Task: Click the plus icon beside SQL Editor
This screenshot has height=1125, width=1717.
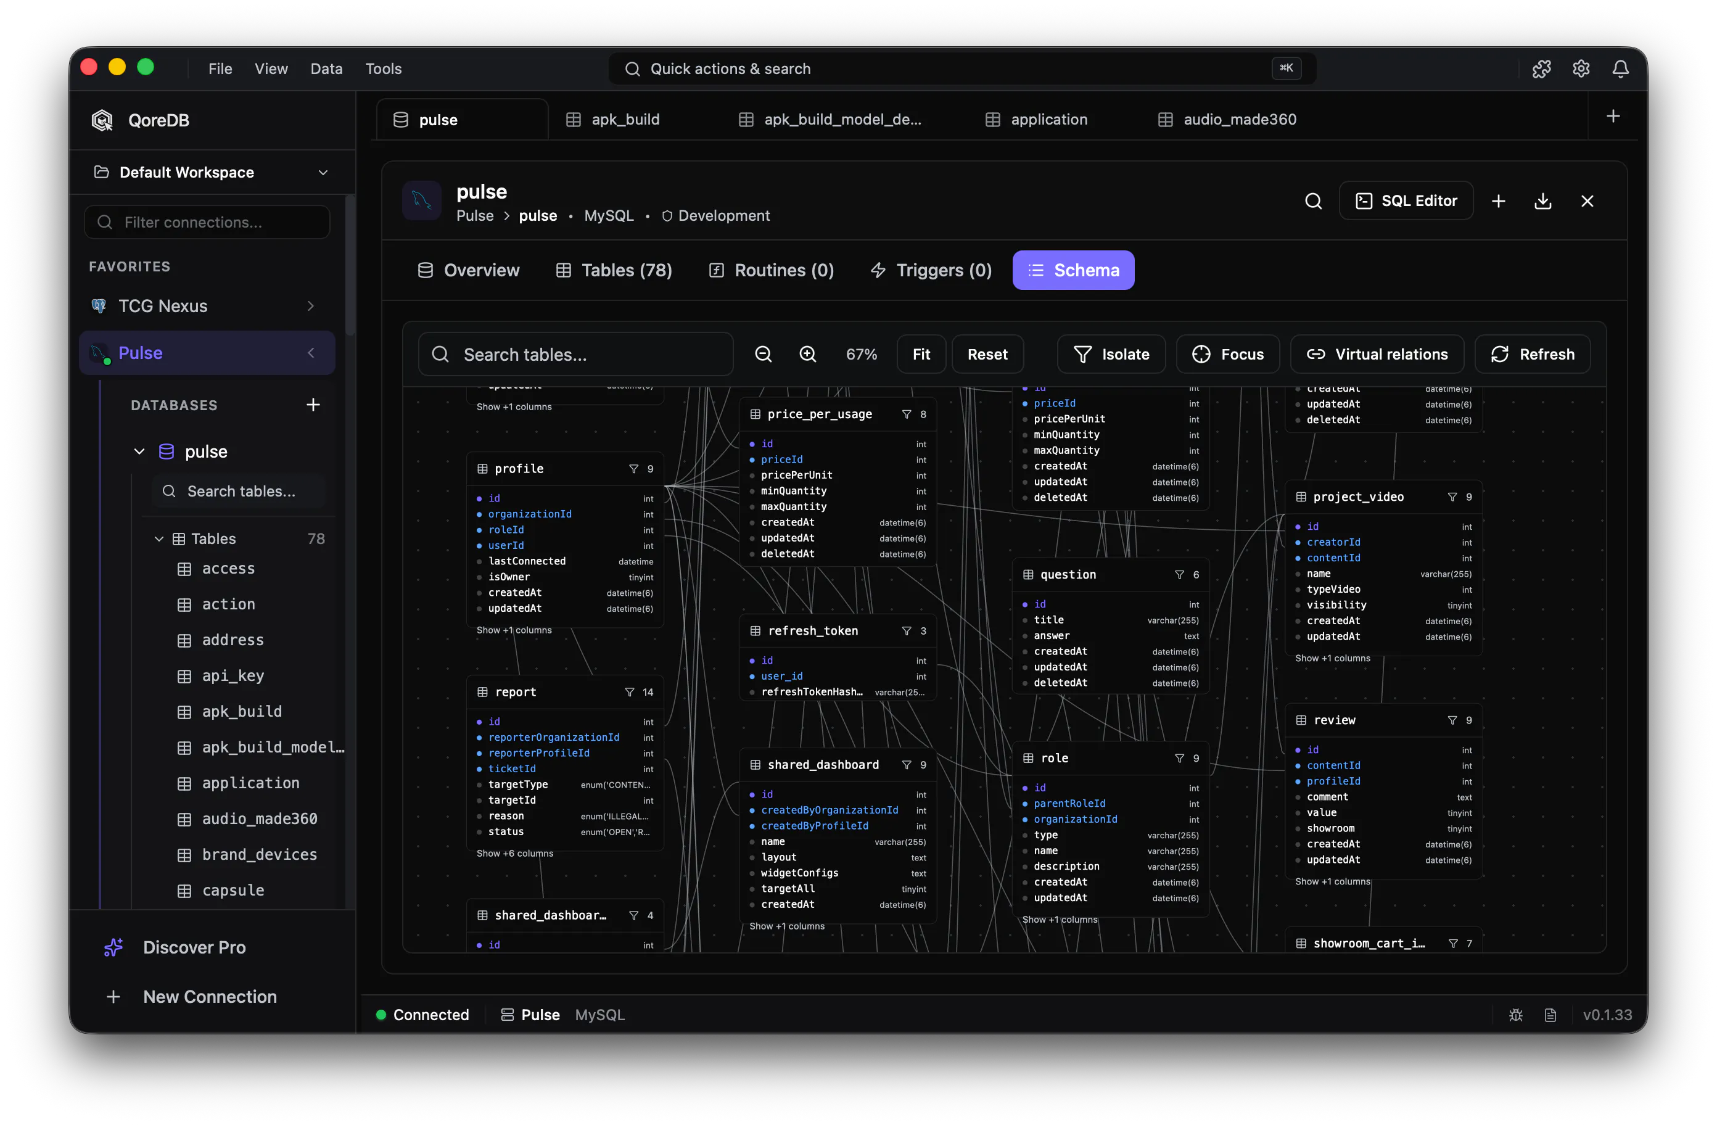Action: coord(1499,201)
